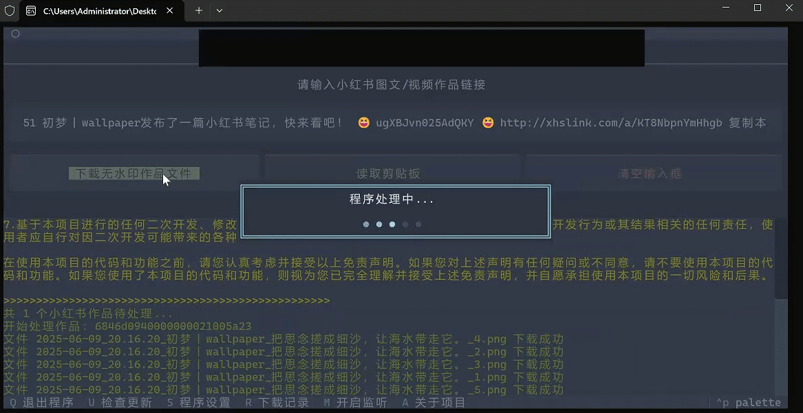803x413 pixels.
Task: Click the small circle icon at header left
Action: tap(15, 34)
